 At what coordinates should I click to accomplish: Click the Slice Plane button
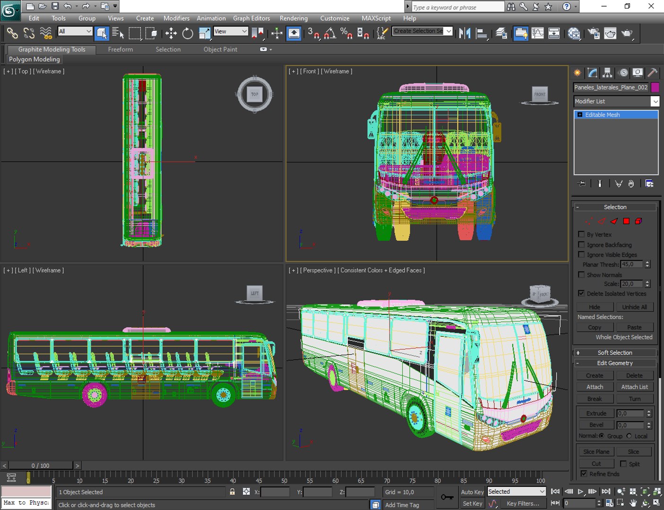point(596,452)
